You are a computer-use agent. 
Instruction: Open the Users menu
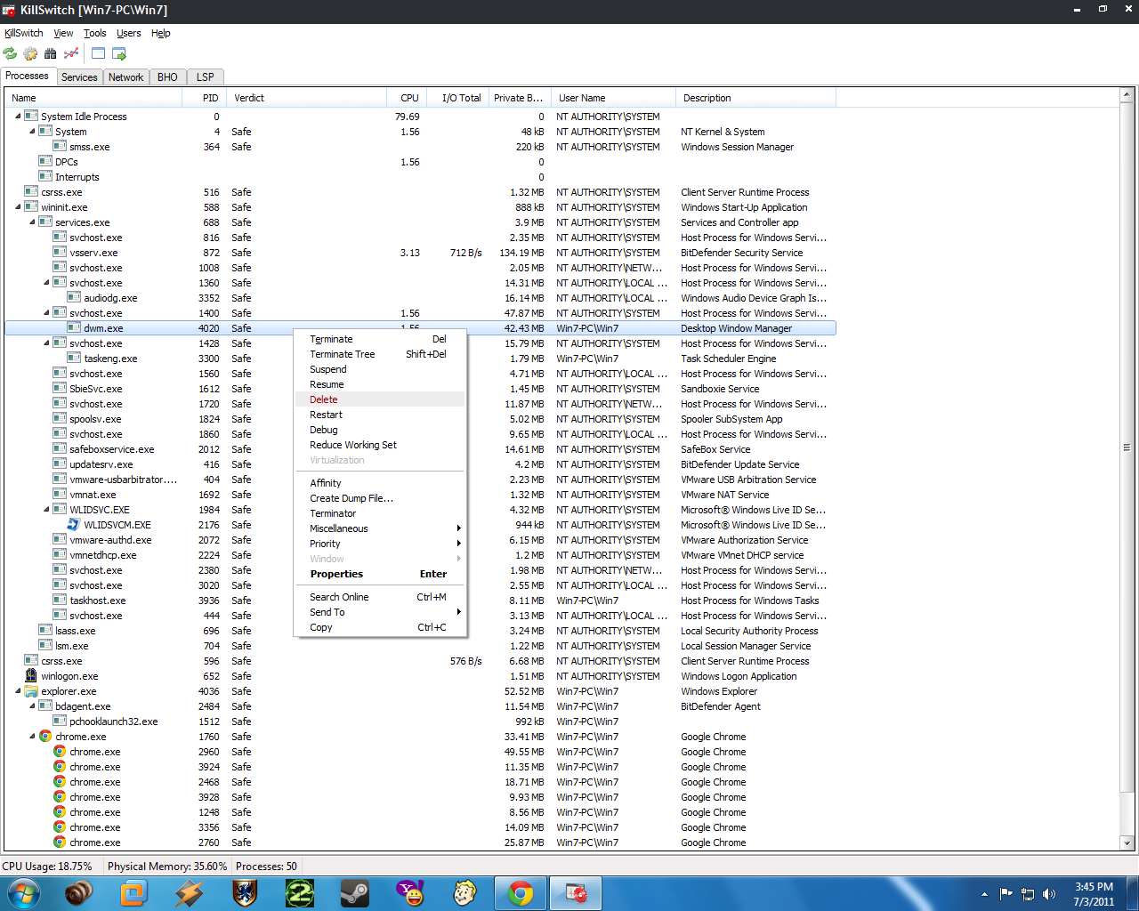(129, 33)
